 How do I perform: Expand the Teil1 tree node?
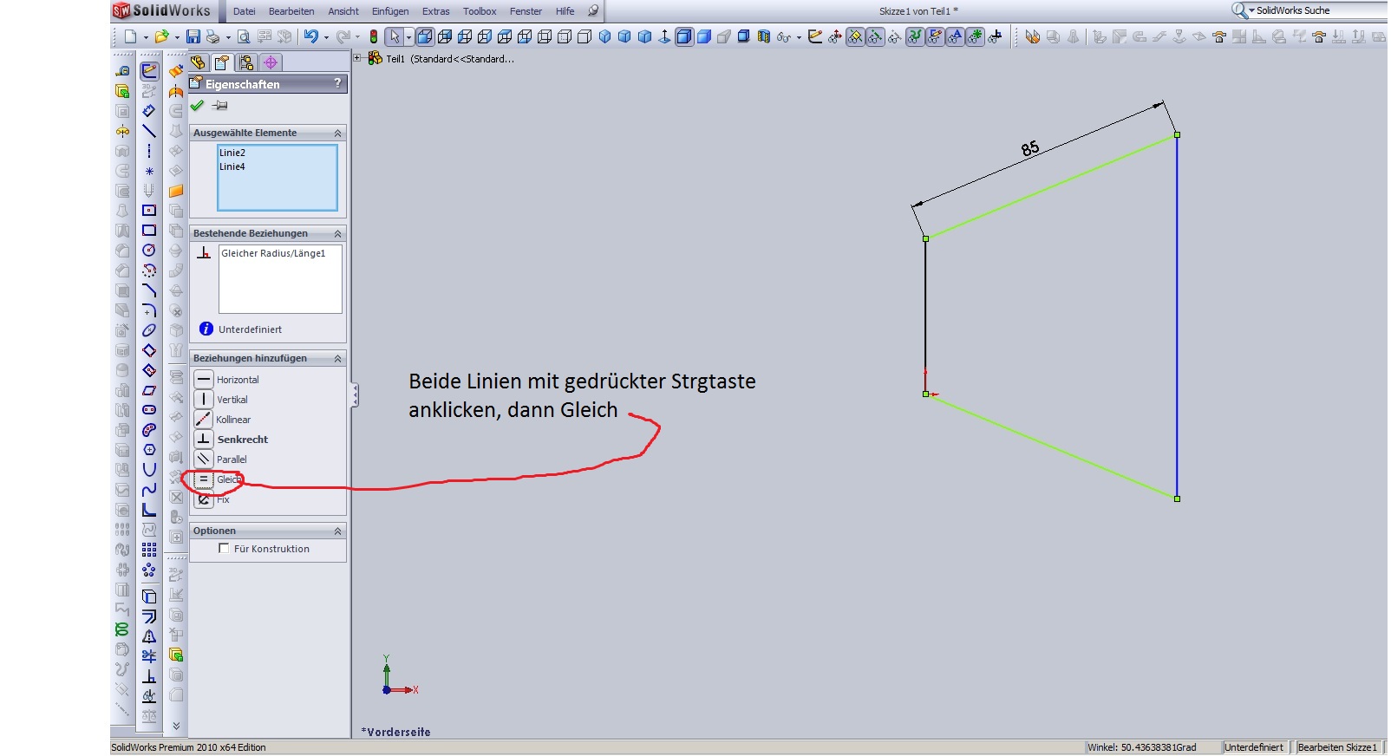click(357, 58)
